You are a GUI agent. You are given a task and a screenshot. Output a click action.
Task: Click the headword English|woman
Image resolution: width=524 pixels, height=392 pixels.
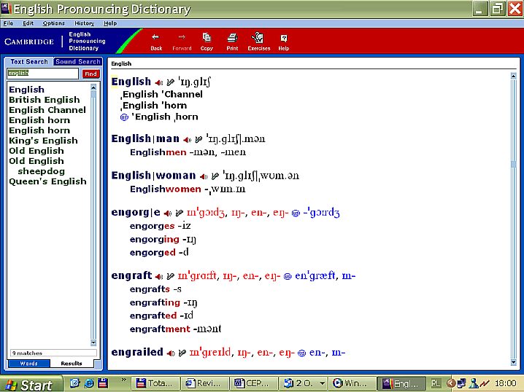[x=154, y=176]
